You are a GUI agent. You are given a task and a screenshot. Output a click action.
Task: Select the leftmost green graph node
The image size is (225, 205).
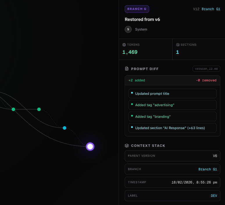pos(13,109)
